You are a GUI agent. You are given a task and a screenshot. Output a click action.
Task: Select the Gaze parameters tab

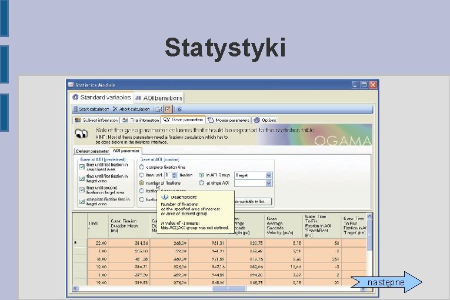point(183,120)
